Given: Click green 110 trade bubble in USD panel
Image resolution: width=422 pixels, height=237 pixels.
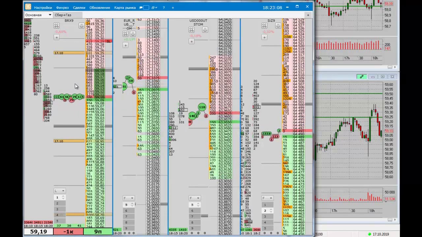Looking at the screenshot, I should [202, 107].
